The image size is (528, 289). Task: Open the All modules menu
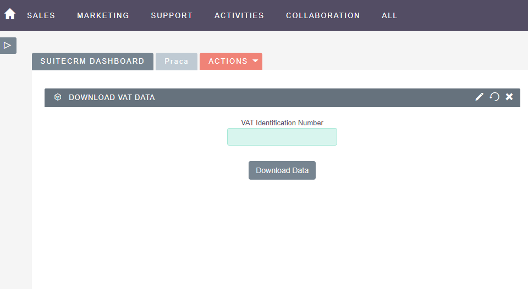pos(389,15)
